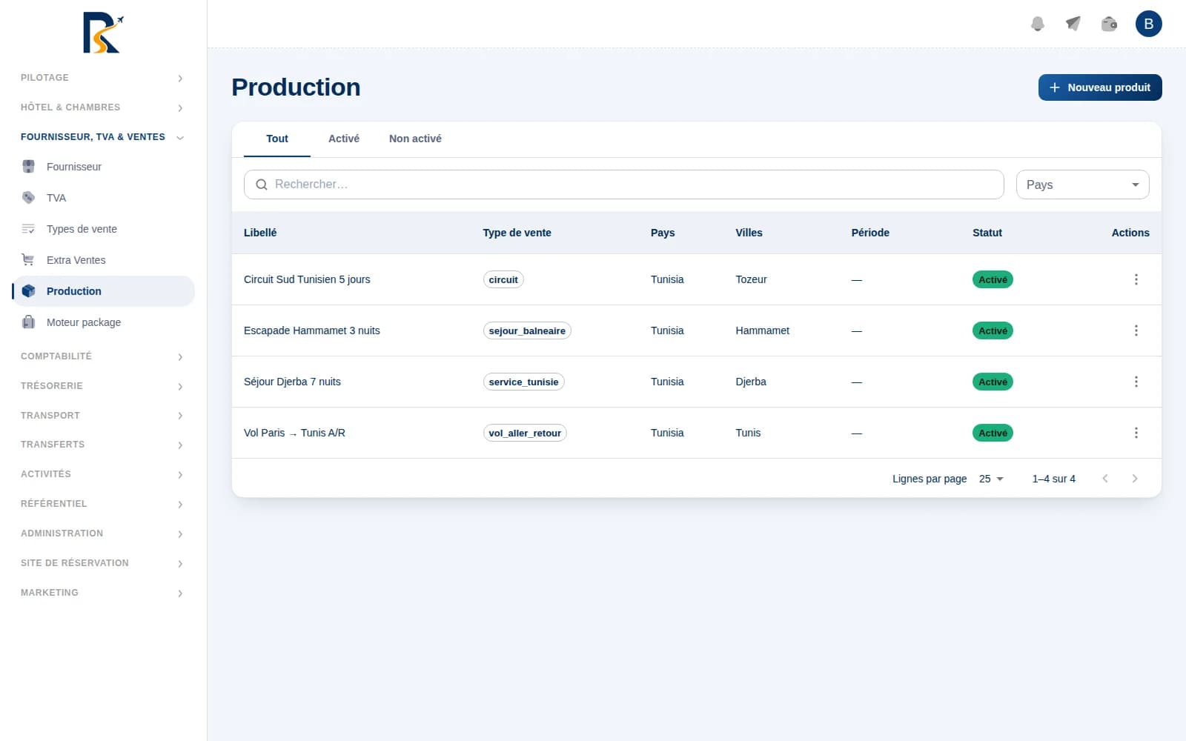This screenshot has width=1186, height=741.
Task: Expand the MARKETING section
Action: (x=102, y=593)
